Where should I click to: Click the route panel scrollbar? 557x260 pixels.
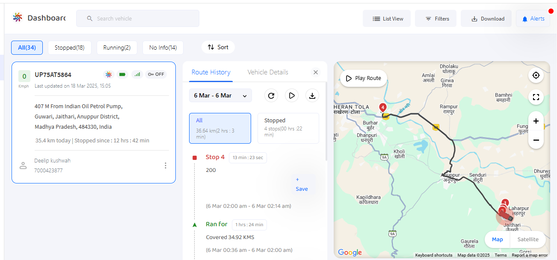pyautogui.click(x=326, y=122)
